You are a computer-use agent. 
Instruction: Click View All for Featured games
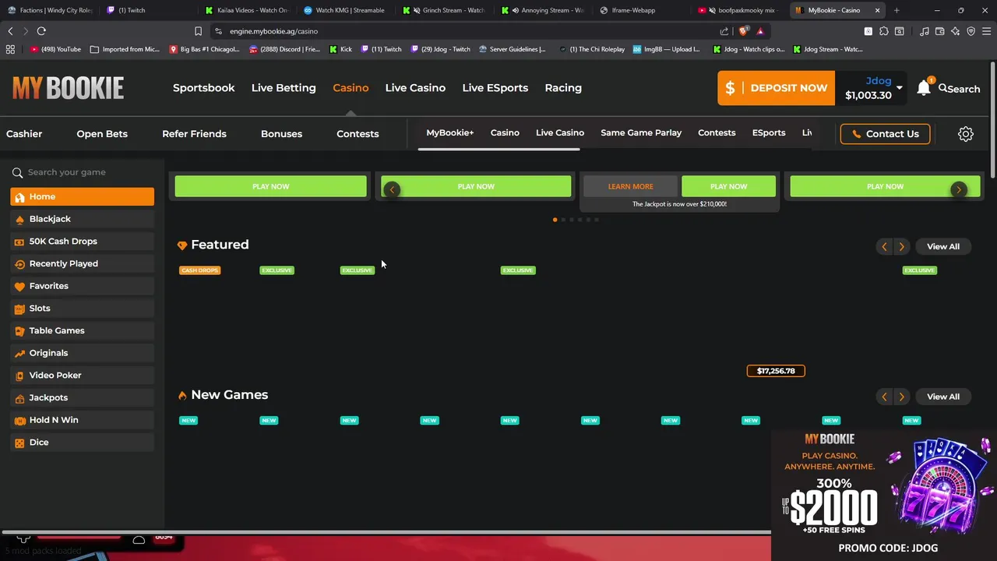[942, 246]
